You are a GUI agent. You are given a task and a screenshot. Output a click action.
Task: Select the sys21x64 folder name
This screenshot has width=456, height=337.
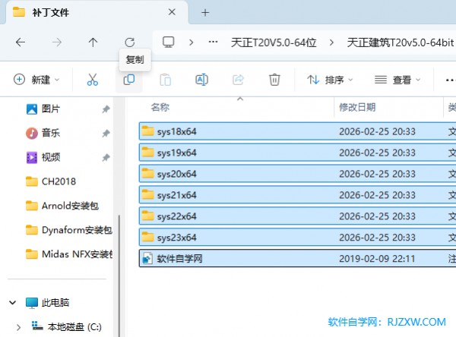tap(177, 195)
